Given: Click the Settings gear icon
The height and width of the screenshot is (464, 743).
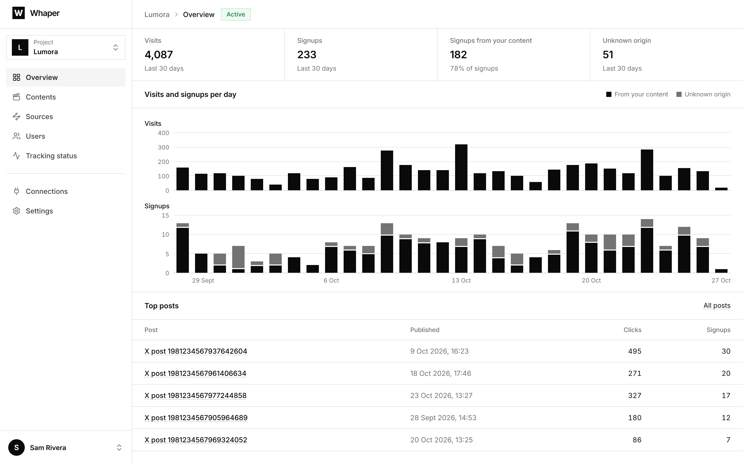Looking at the screenshot, I should pyautogui.click(x=17, y=211).
